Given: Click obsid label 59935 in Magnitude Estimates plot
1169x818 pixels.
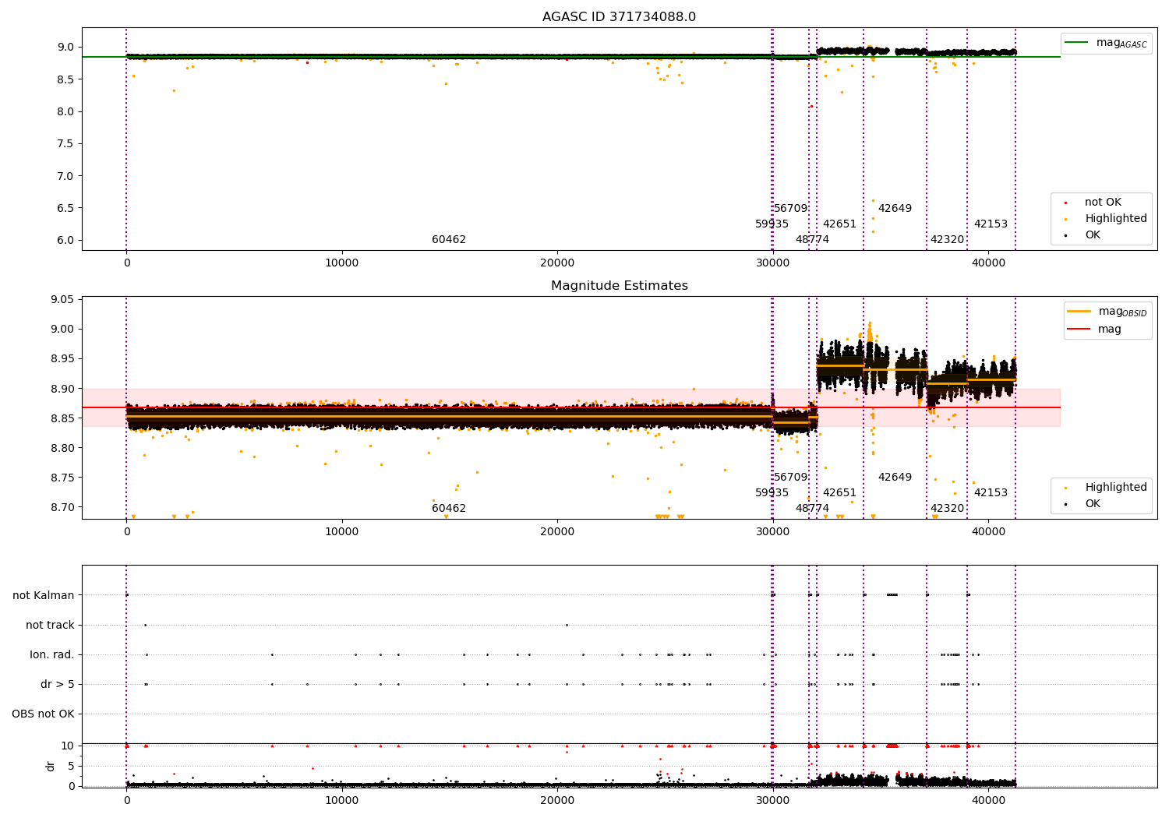Looking at the screenshot, I should click(772, 493).
